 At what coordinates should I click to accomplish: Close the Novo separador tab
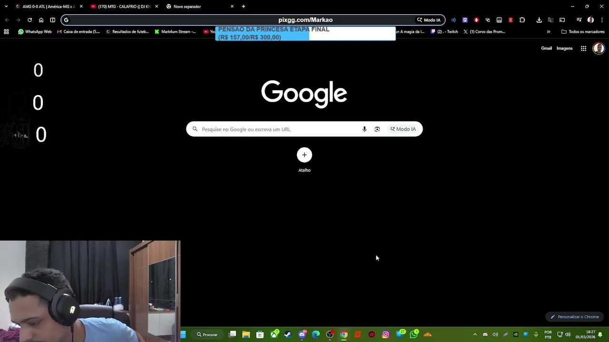coord(232,7)
